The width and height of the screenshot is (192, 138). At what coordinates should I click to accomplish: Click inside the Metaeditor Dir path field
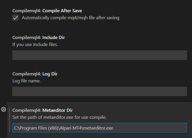pyautogui.click(x=100, y=128)
